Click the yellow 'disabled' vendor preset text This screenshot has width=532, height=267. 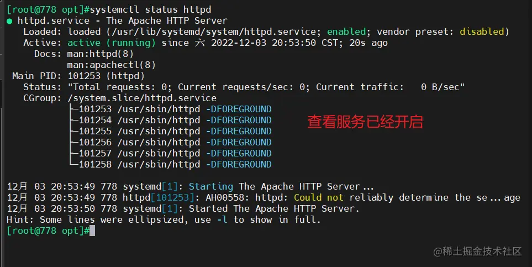482,32
